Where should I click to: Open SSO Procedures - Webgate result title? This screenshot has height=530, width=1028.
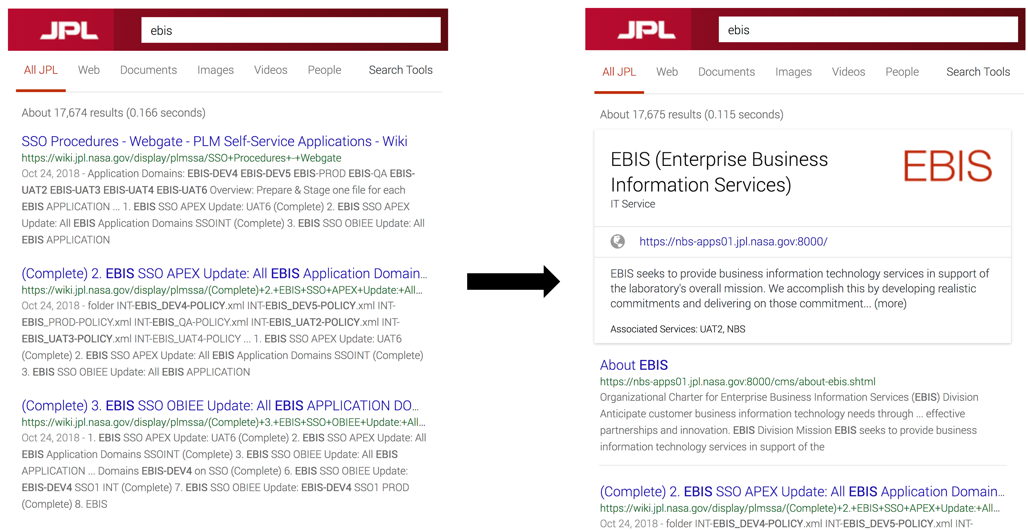tap(214, 141)
